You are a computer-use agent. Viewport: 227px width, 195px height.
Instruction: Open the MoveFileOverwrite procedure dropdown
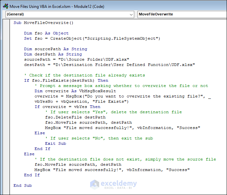click(182, 14)
